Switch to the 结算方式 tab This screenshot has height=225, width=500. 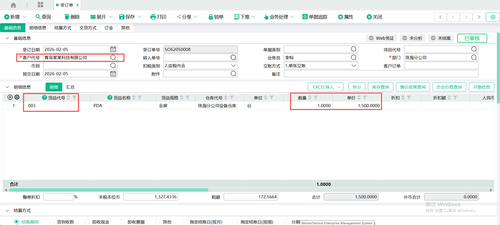(63, 28)
